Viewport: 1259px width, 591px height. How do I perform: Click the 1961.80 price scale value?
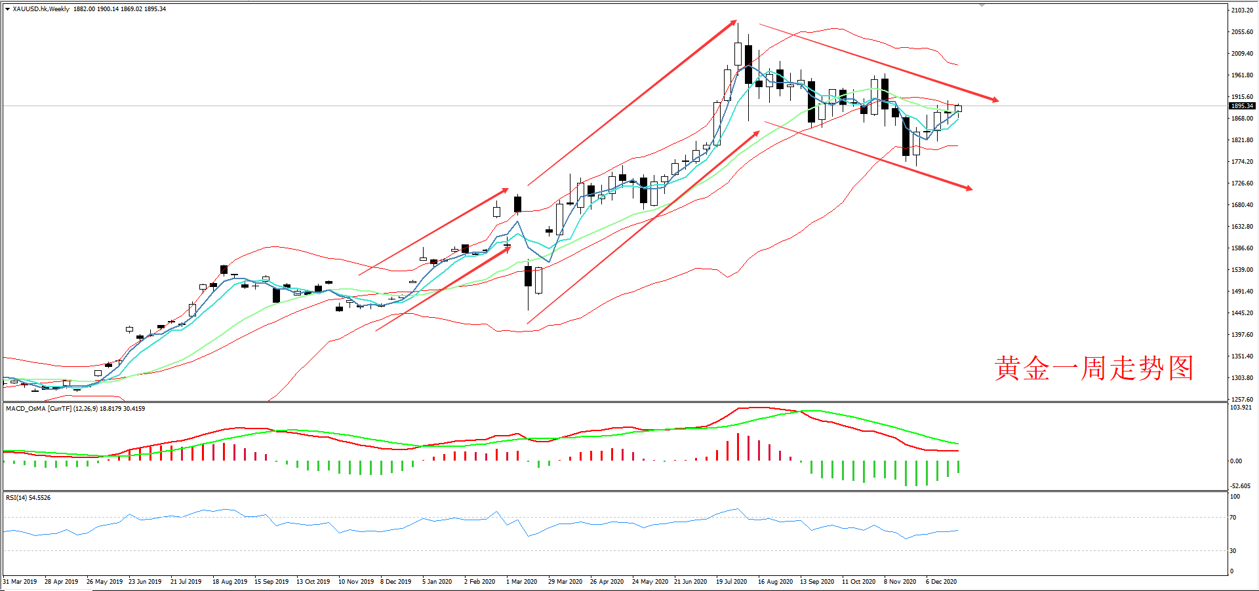[x=1242, y=75]
